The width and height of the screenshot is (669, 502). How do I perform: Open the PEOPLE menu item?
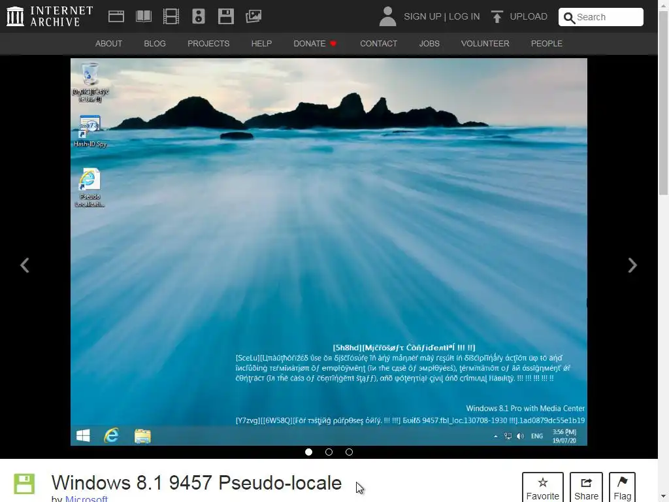click(547, 44)
